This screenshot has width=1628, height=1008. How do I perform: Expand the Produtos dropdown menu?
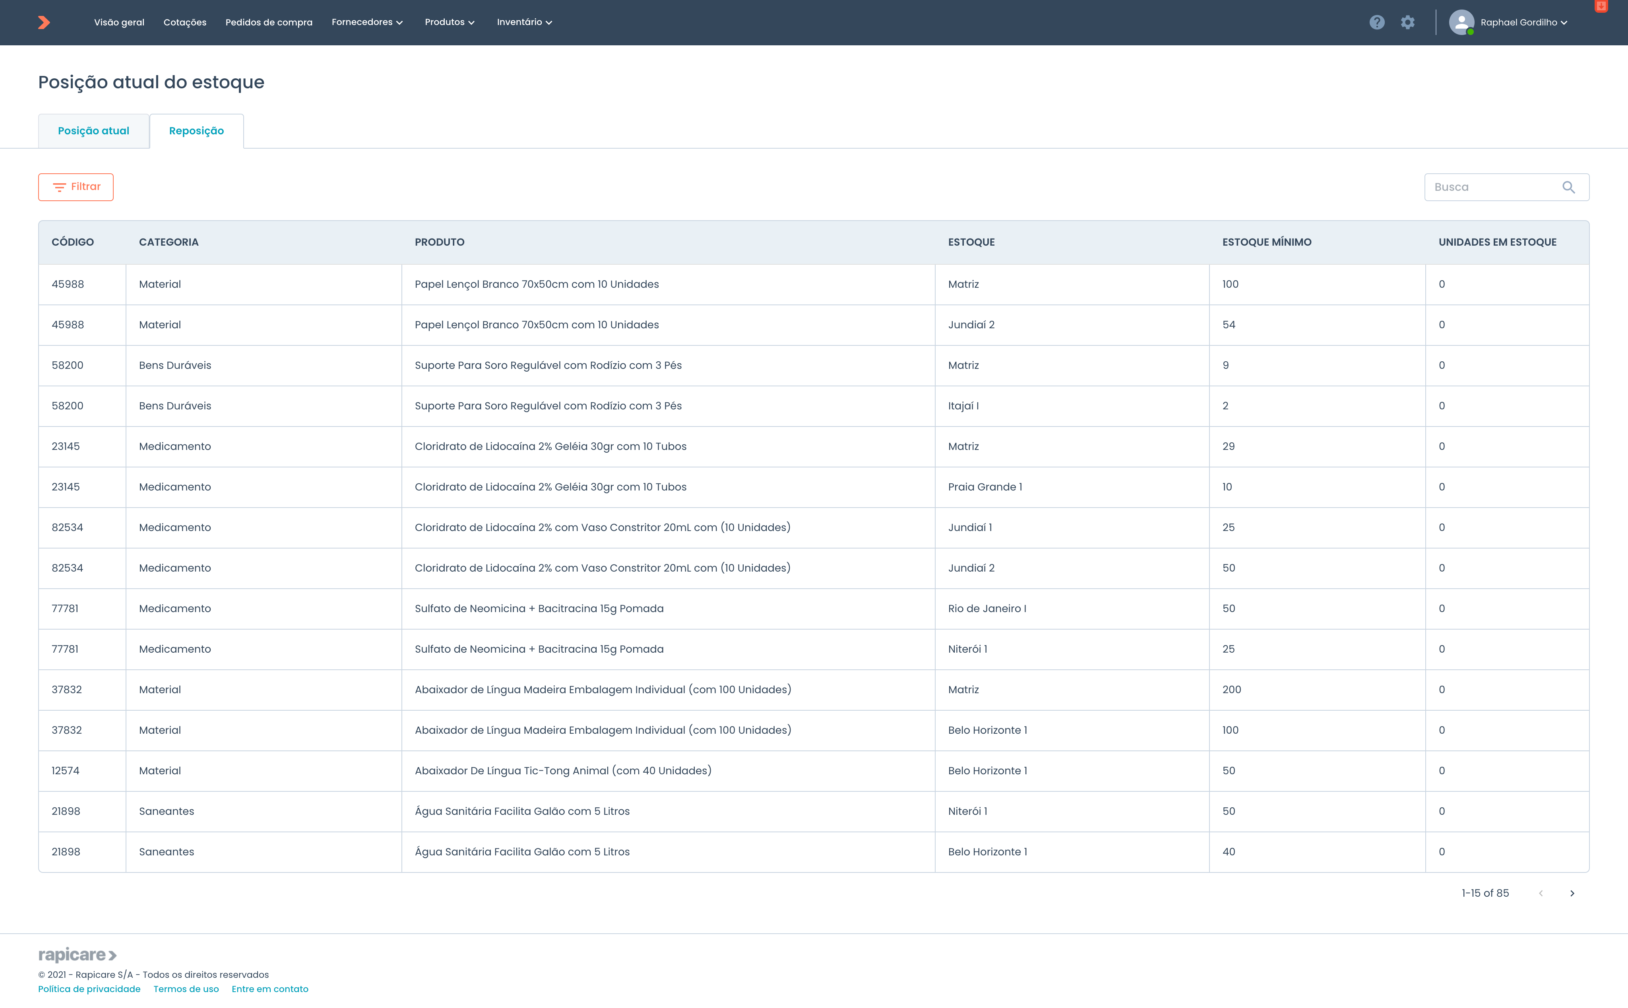click(x=450, y=23)
